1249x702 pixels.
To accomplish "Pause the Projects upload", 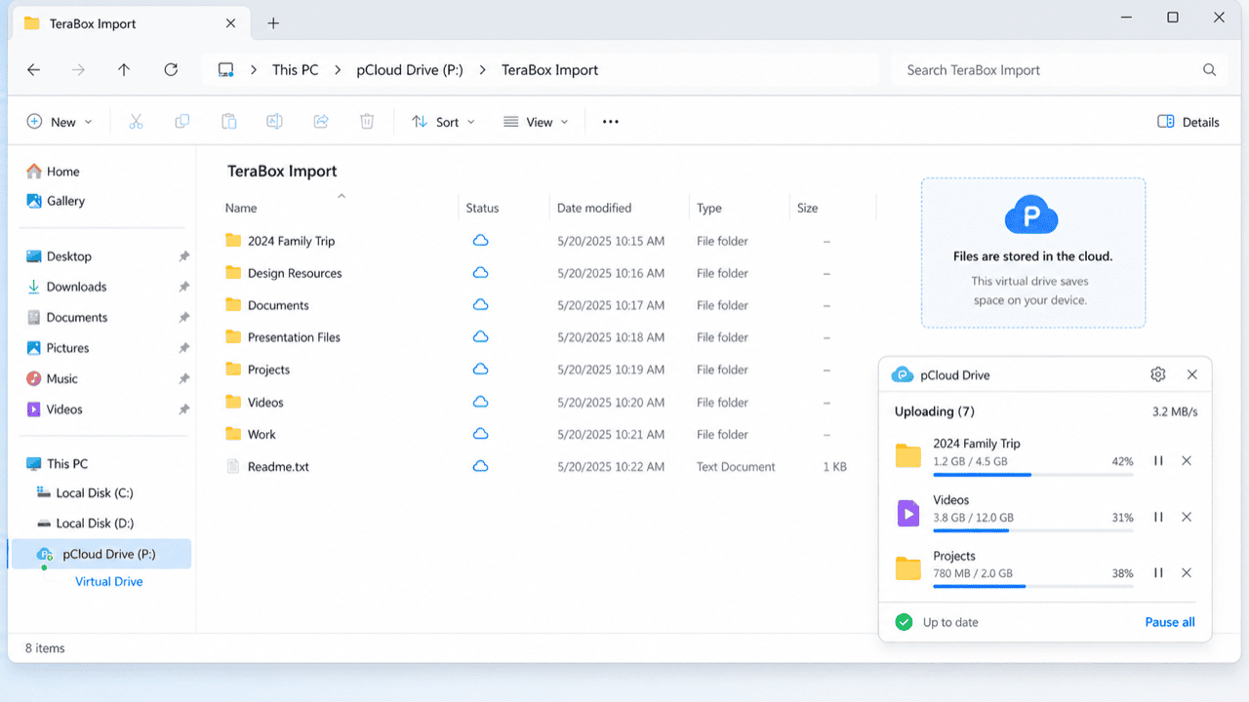I will 1158,573.
